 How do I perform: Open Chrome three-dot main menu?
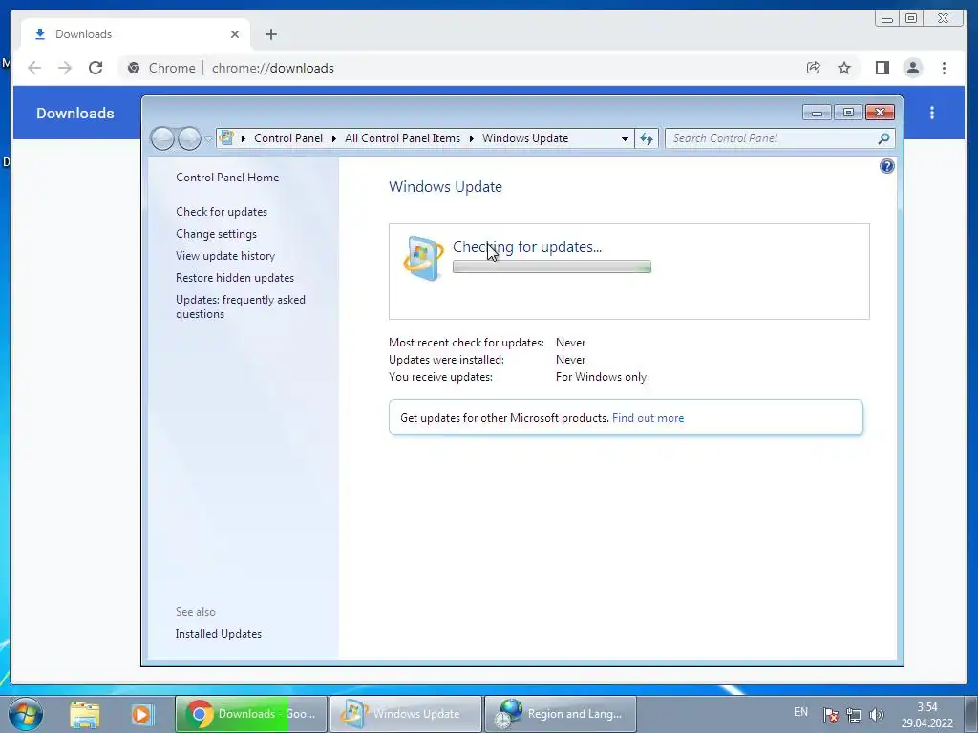tap(944, 68)
